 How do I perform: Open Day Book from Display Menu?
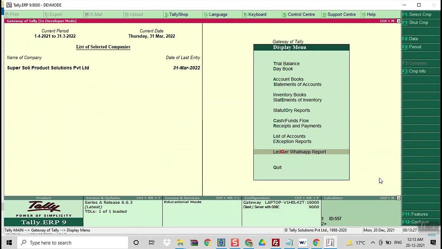[283, 69]
